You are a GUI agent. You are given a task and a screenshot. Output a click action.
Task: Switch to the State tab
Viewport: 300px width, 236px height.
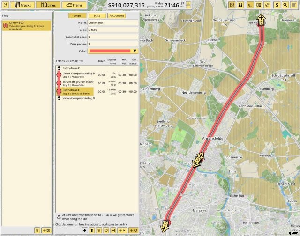(x=97, y=15)
